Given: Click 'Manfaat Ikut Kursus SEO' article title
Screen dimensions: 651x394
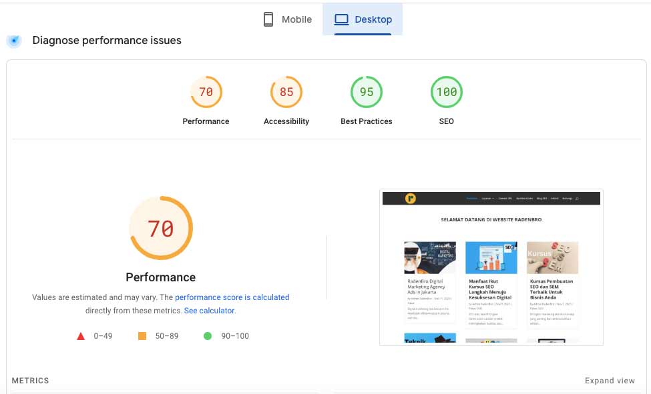Looking at the screenshot, I should (490, 289).
